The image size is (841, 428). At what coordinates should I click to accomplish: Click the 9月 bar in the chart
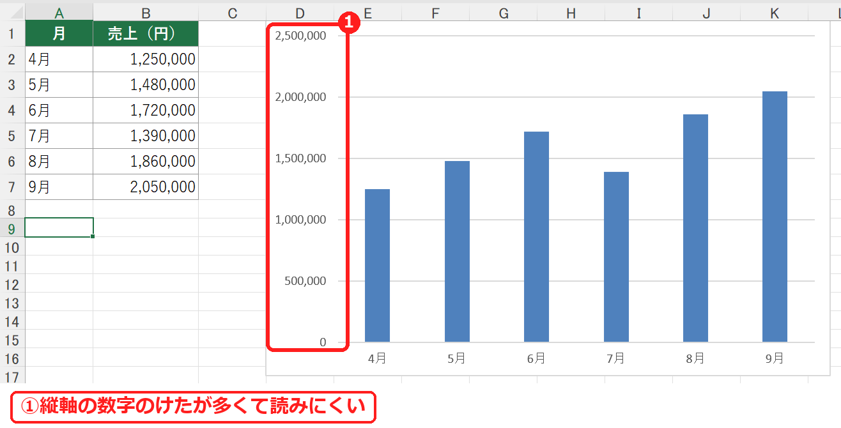point(775,217)
